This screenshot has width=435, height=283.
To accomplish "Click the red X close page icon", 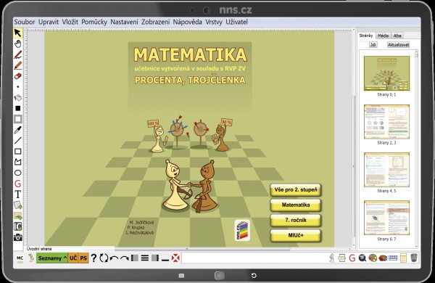I will (x=175, y=258).
